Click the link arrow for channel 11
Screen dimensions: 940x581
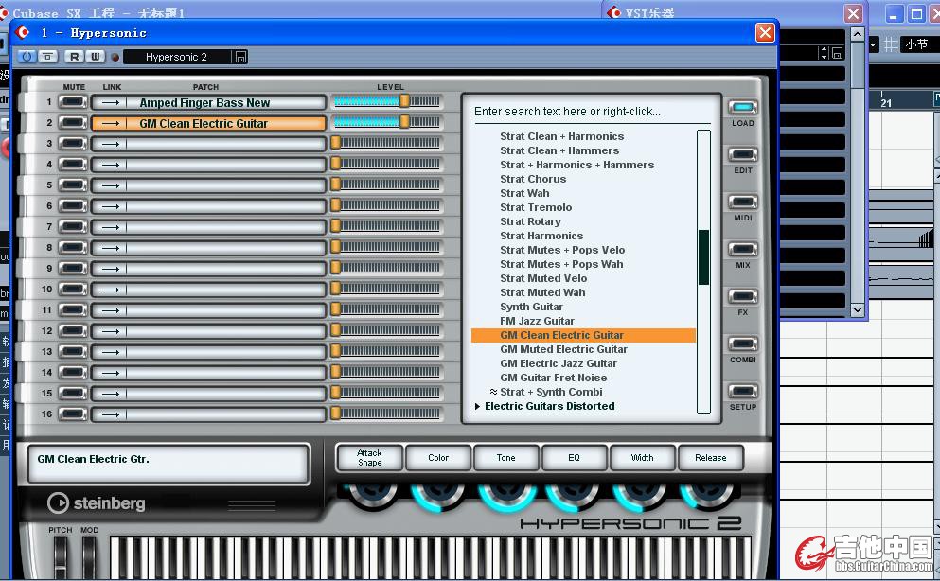[x=111, y=310]
